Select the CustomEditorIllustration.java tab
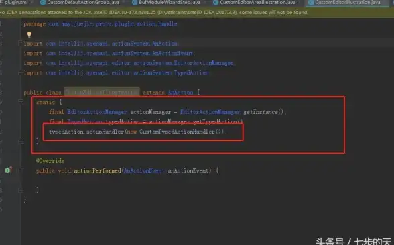394x245 pixels. click(348, 2)
